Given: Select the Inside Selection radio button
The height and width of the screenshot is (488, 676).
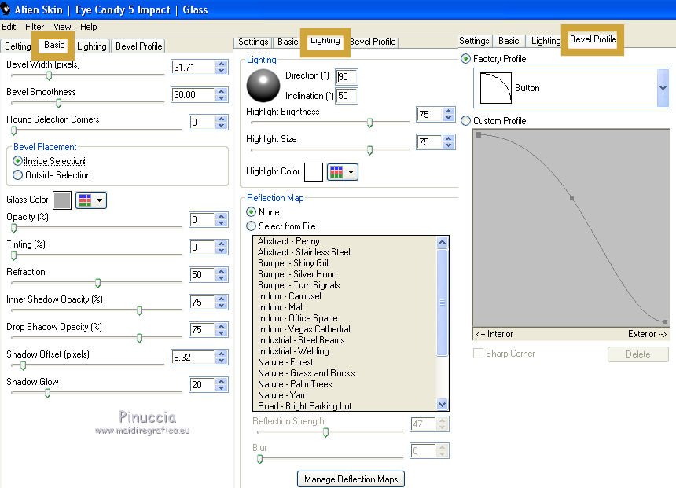Looking at the screenshot, I should pos(18,161).
